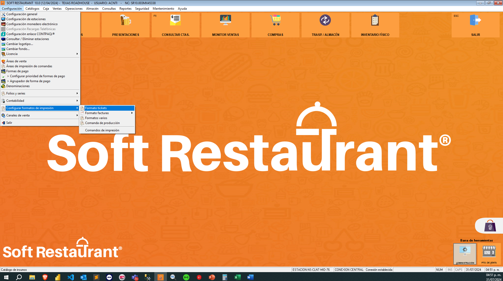Expand the Contabilidad submenu
Viewport: 503px width, 281px height.
click(x=40, y=101)
